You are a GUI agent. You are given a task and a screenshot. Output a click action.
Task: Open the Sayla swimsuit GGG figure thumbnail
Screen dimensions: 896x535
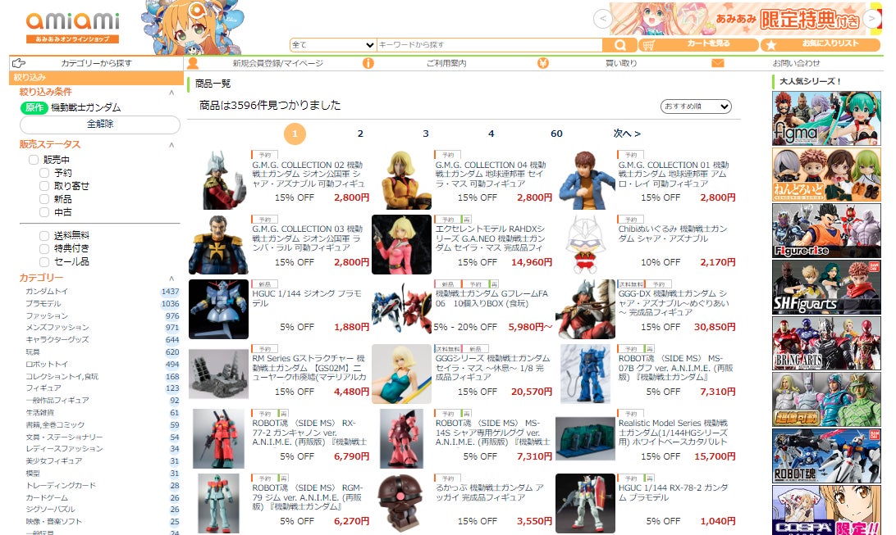[401, 374]
